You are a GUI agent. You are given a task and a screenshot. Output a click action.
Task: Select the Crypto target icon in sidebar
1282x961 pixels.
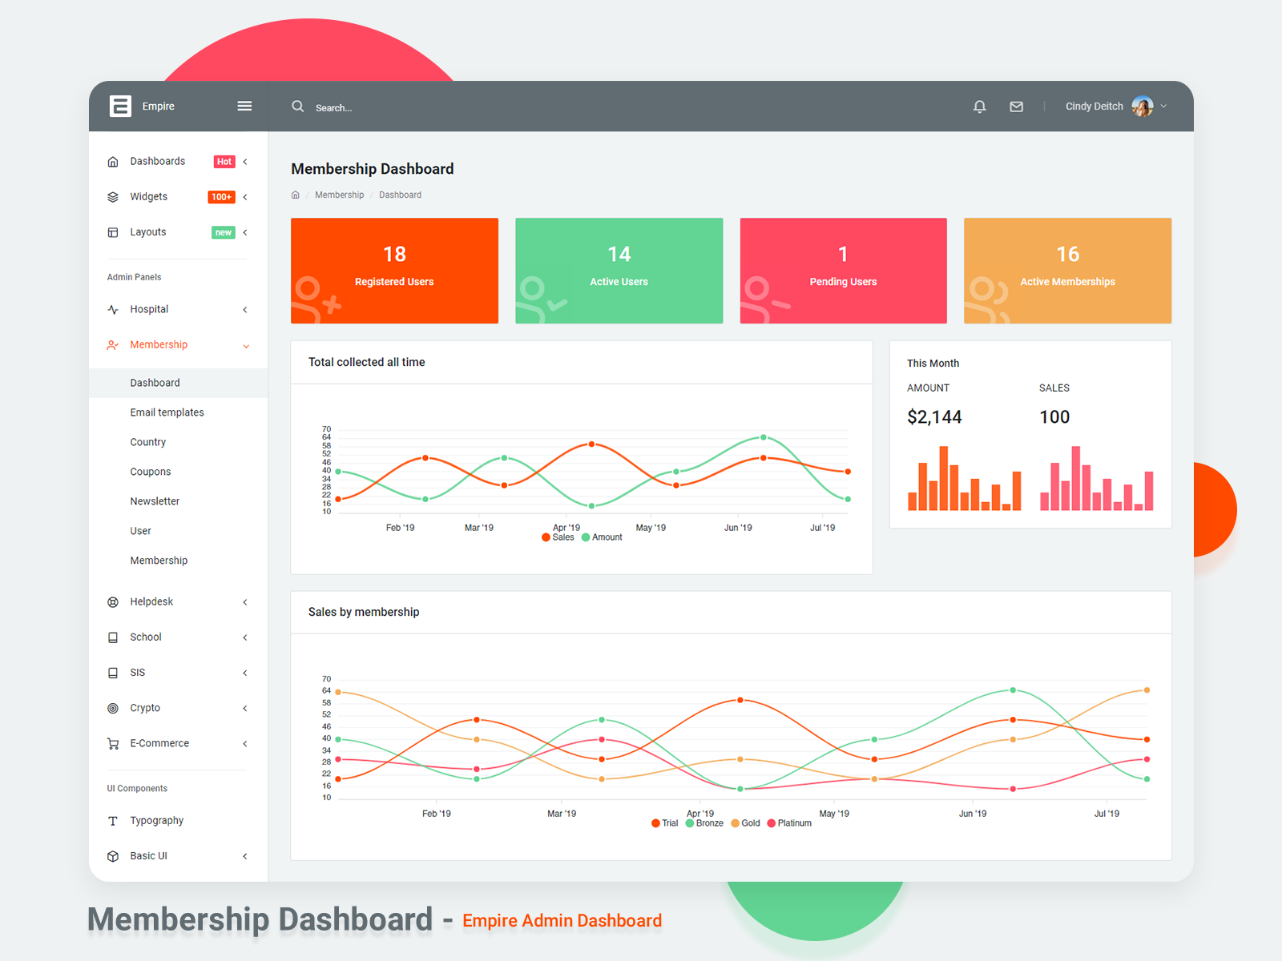pyautogui.click(x=113, y=708)
